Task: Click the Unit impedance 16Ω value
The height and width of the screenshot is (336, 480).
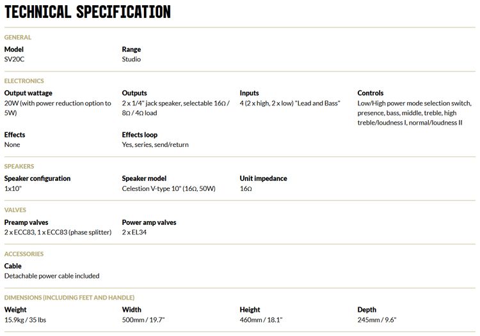Action: point(246,188)
